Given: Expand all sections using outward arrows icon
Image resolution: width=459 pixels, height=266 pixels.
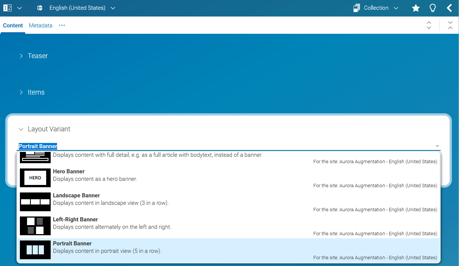Looking at the screenshot, I should point(429,25).
